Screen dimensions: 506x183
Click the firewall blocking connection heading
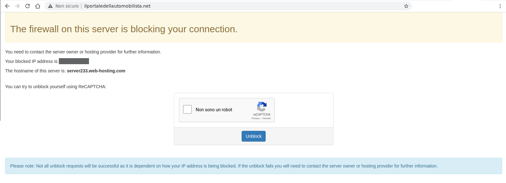124,29
